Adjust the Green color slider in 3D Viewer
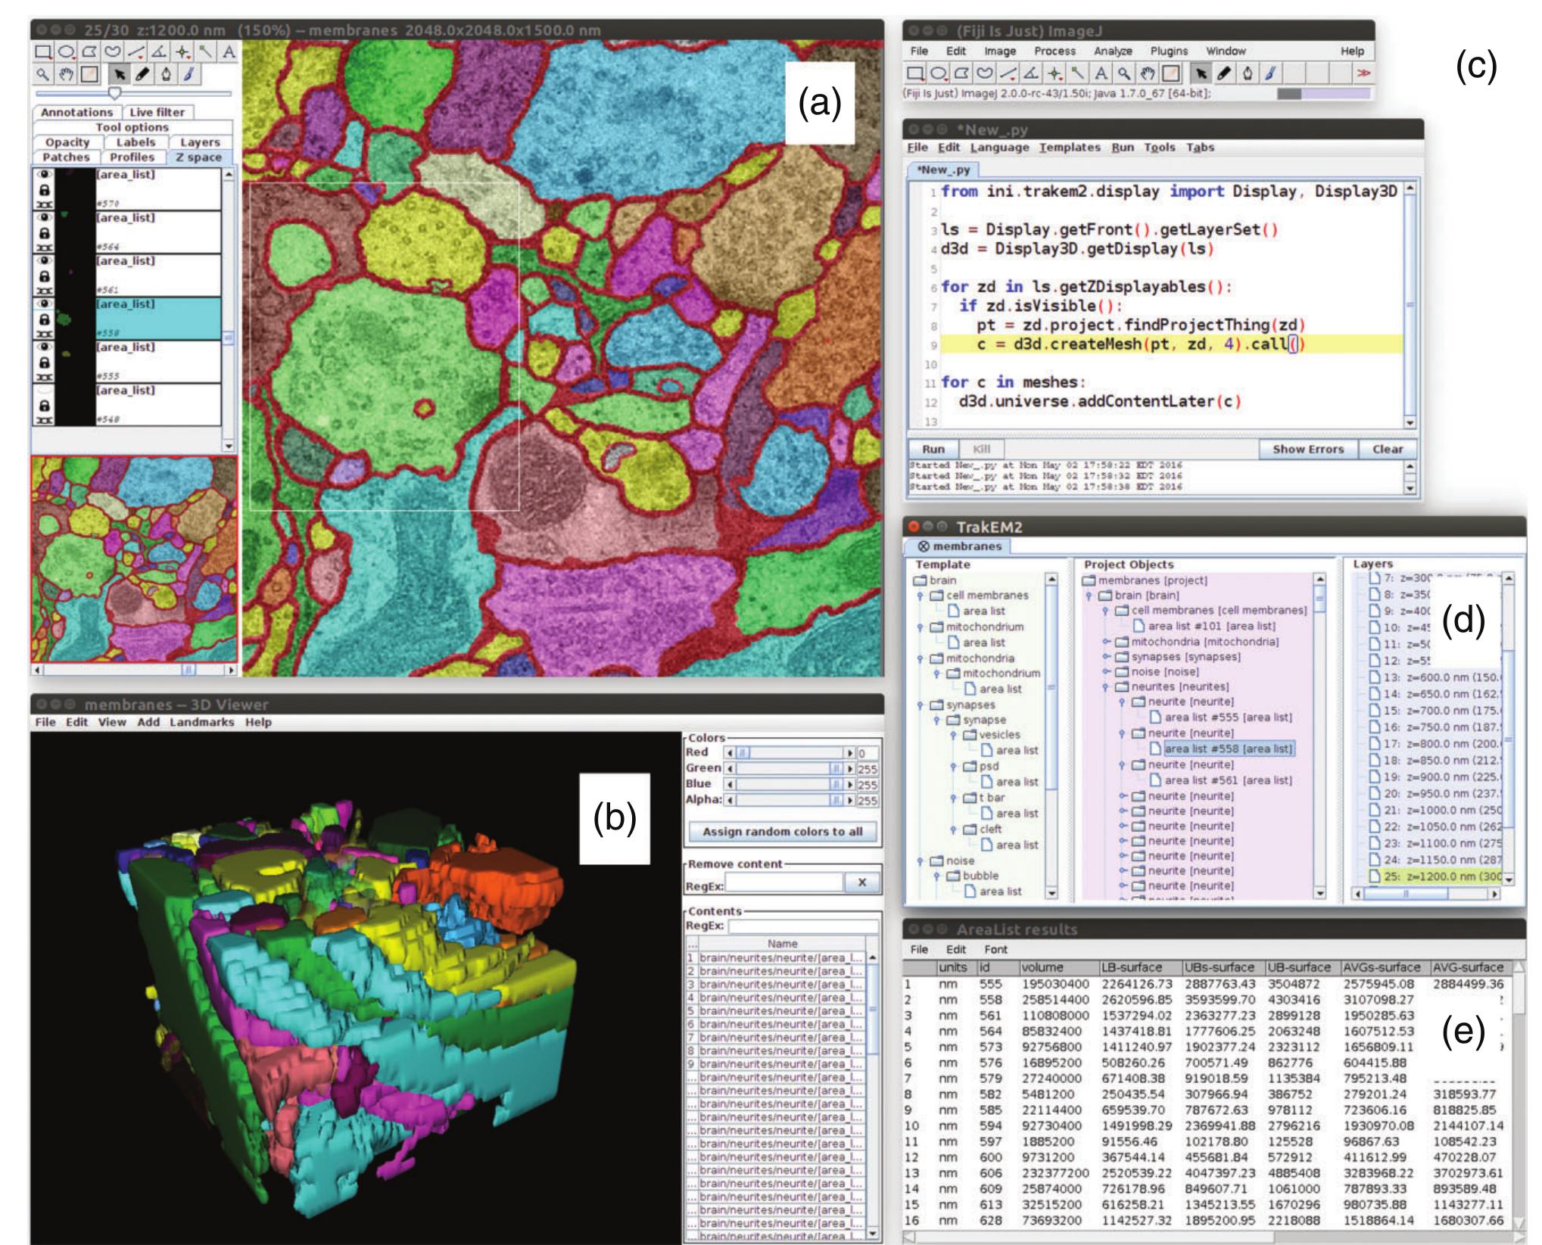The height and width of the screenshot is (1245, 1542). [x=790, y=768]
